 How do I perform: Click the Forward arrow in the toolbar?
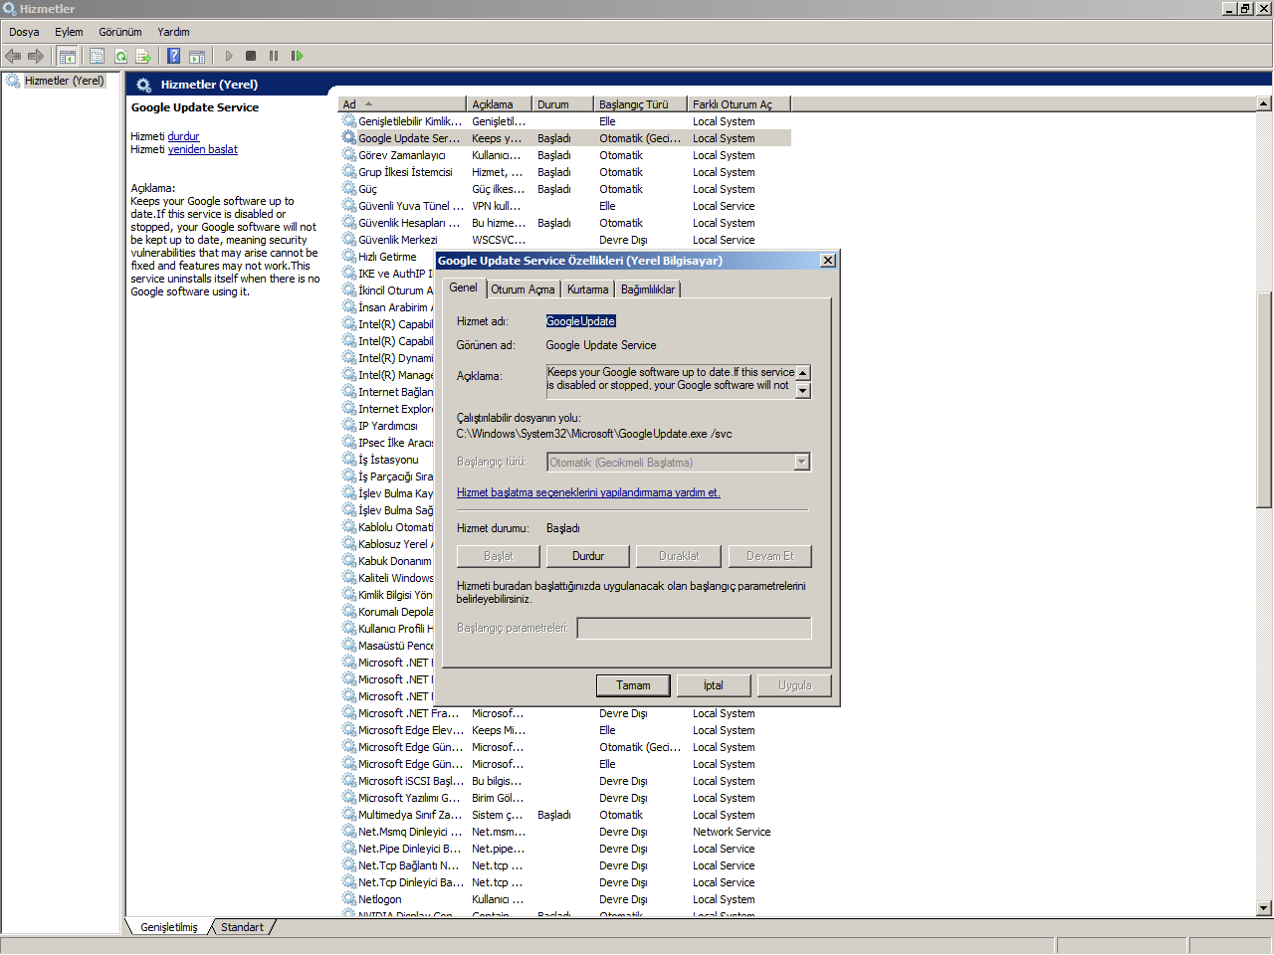point(36,56)
